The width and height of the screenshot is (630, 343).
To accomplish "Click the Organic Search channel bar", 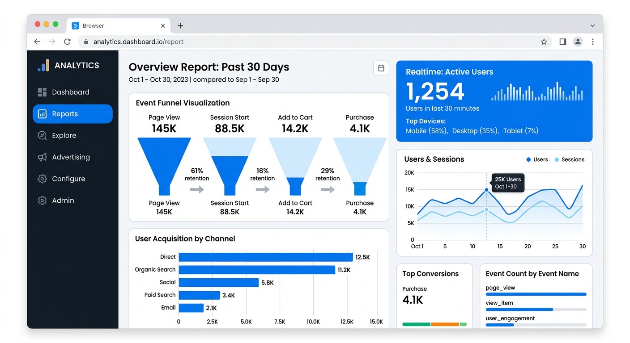I will 257,270.
